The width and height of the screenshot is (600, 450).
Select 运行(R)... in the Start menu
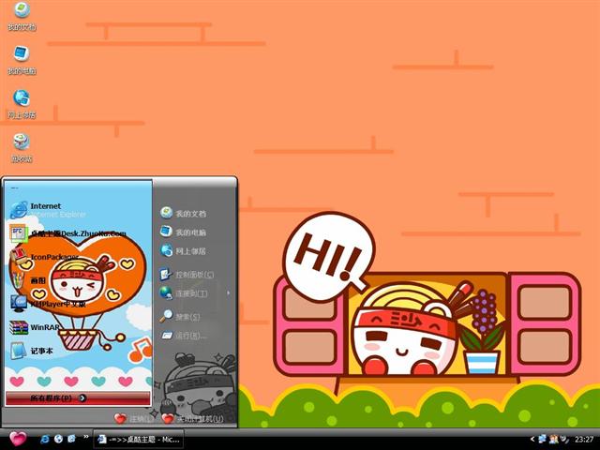(188, 336)
